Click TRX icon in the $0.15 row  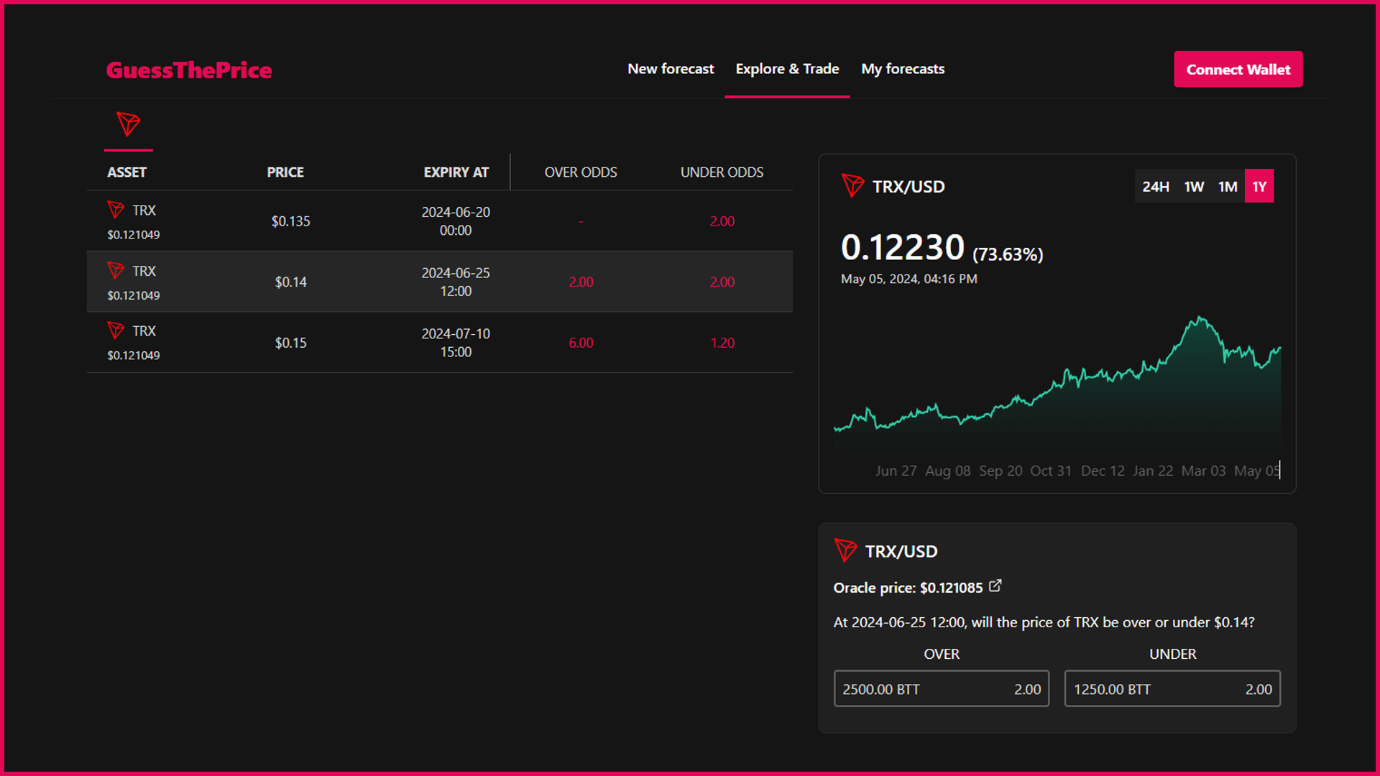[x=116, y=331]
